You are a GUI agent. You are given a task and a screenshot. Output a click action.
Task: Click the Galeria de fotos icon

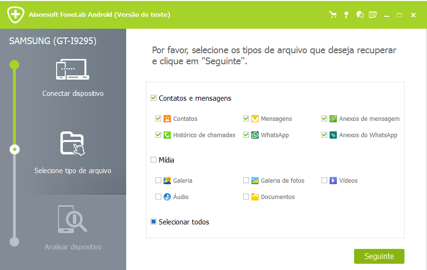click(255, 181)
